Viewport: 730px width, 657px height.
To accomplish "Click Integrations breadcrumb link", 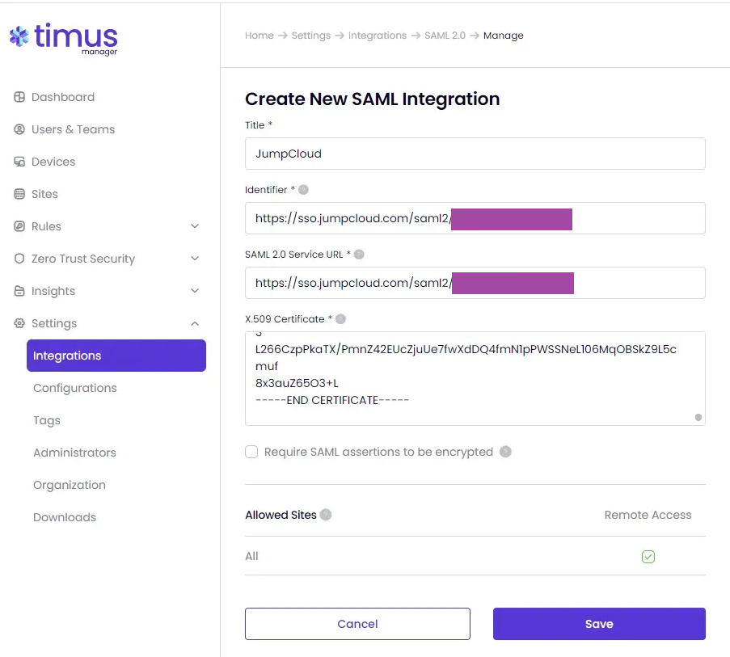I will (378, 36).
